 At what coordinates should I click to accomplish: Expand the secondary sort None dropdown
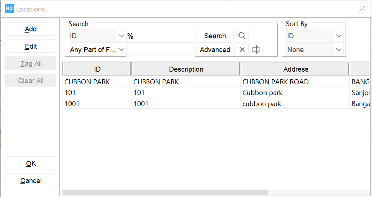click(338, 50)
